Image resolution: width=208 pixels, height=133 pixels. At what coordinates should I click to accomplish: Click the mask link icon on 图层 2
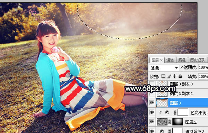(x=170, y=122)
